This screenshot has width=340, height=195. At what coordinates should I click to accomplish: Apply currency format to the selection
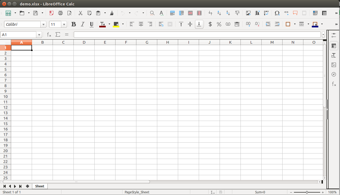coord(210,24)
